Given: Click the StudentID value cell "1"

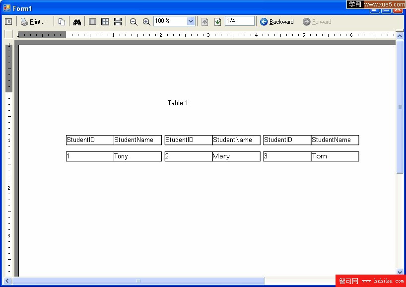Looking at the screenshot, I should (90, 156).
